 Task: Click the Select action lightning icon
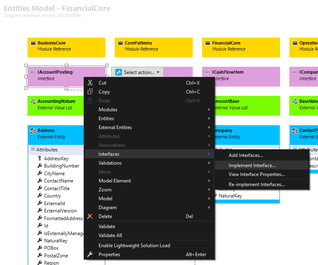pos(118,72)
